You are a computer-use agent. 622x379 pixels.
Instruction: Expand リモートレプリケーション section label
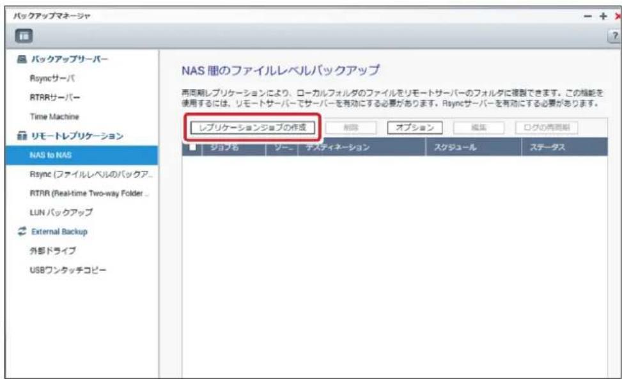pos(77,136)
